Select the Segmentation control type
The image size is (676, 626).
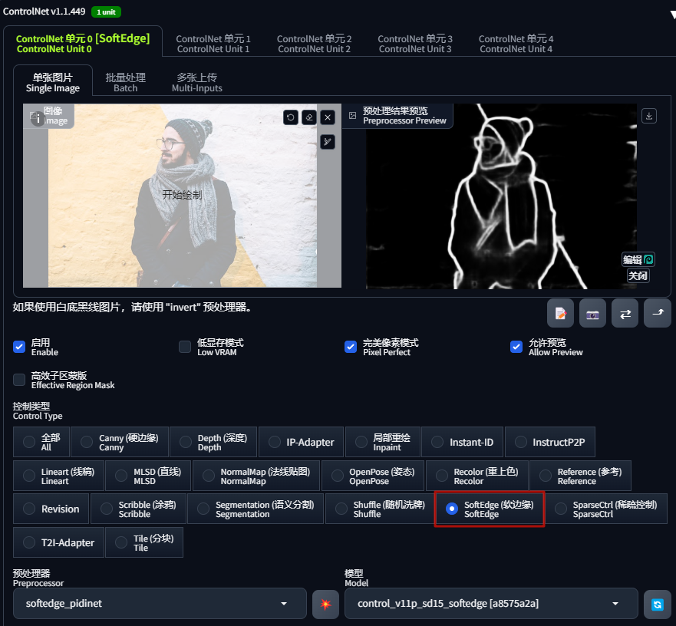256,509
